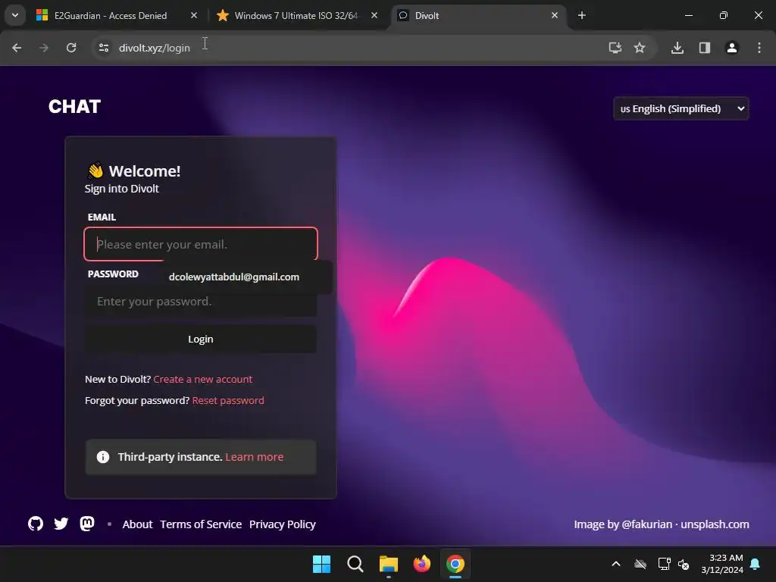Screen dimensions: 776x582
Task: Select the Divolt tab
Action: click(x=477, y=15)
